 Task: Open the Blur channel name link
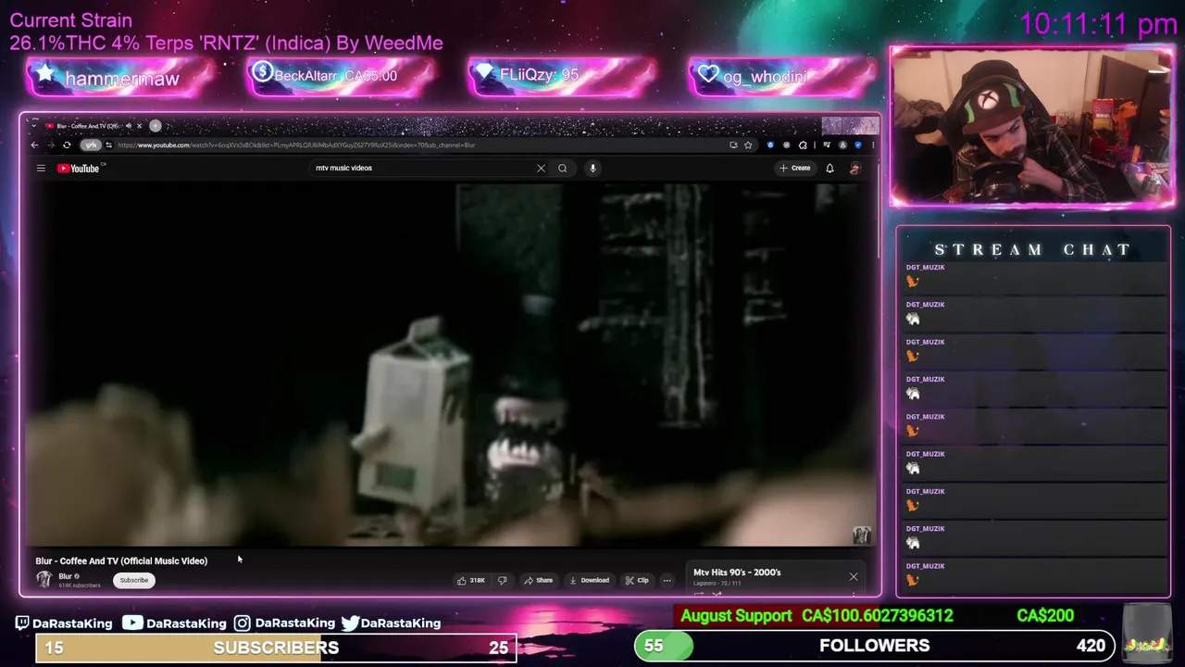point(65,576)
